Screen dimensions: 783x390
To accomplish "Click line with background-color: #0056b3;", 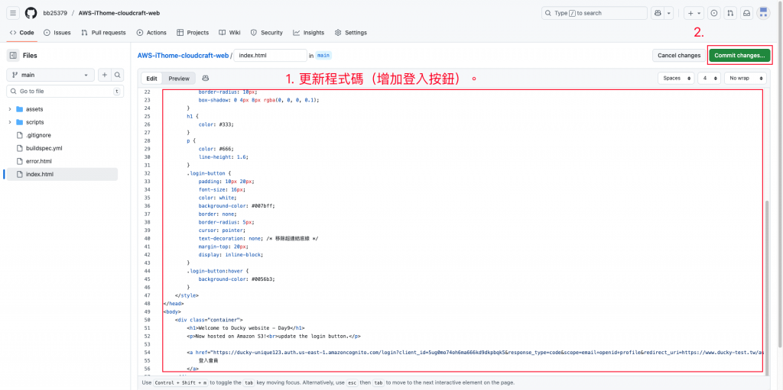I will pos(236,279).
